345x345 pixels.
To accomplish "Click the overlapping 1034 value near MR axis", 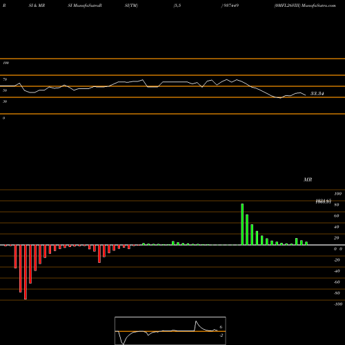I will (x=324, y=201).
